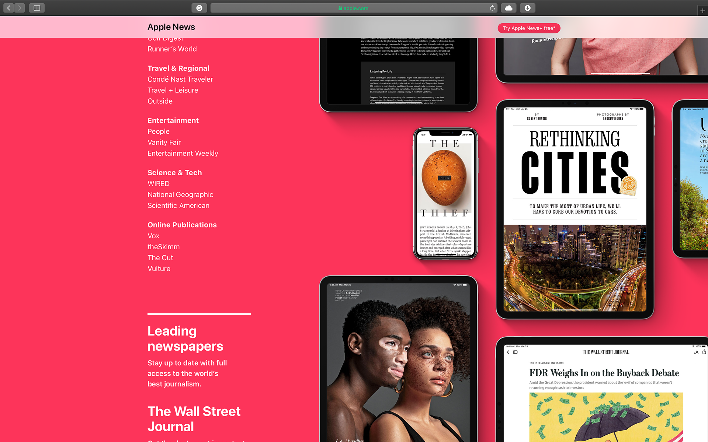This screenshot has width=708, height=442.
Task: Select People magazine entry
Action: [158, 131]
